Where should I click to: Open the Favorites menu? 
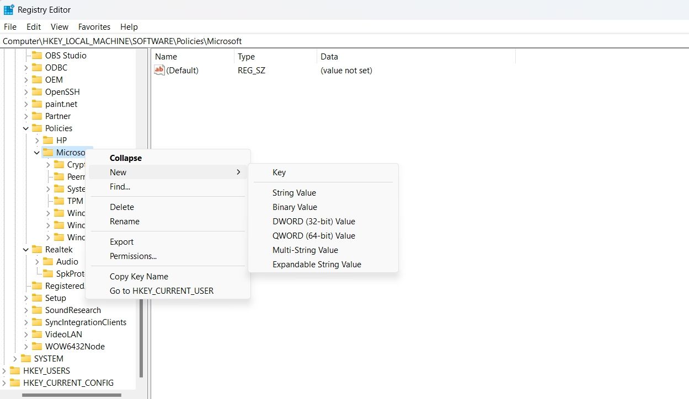tap(94, 26)
